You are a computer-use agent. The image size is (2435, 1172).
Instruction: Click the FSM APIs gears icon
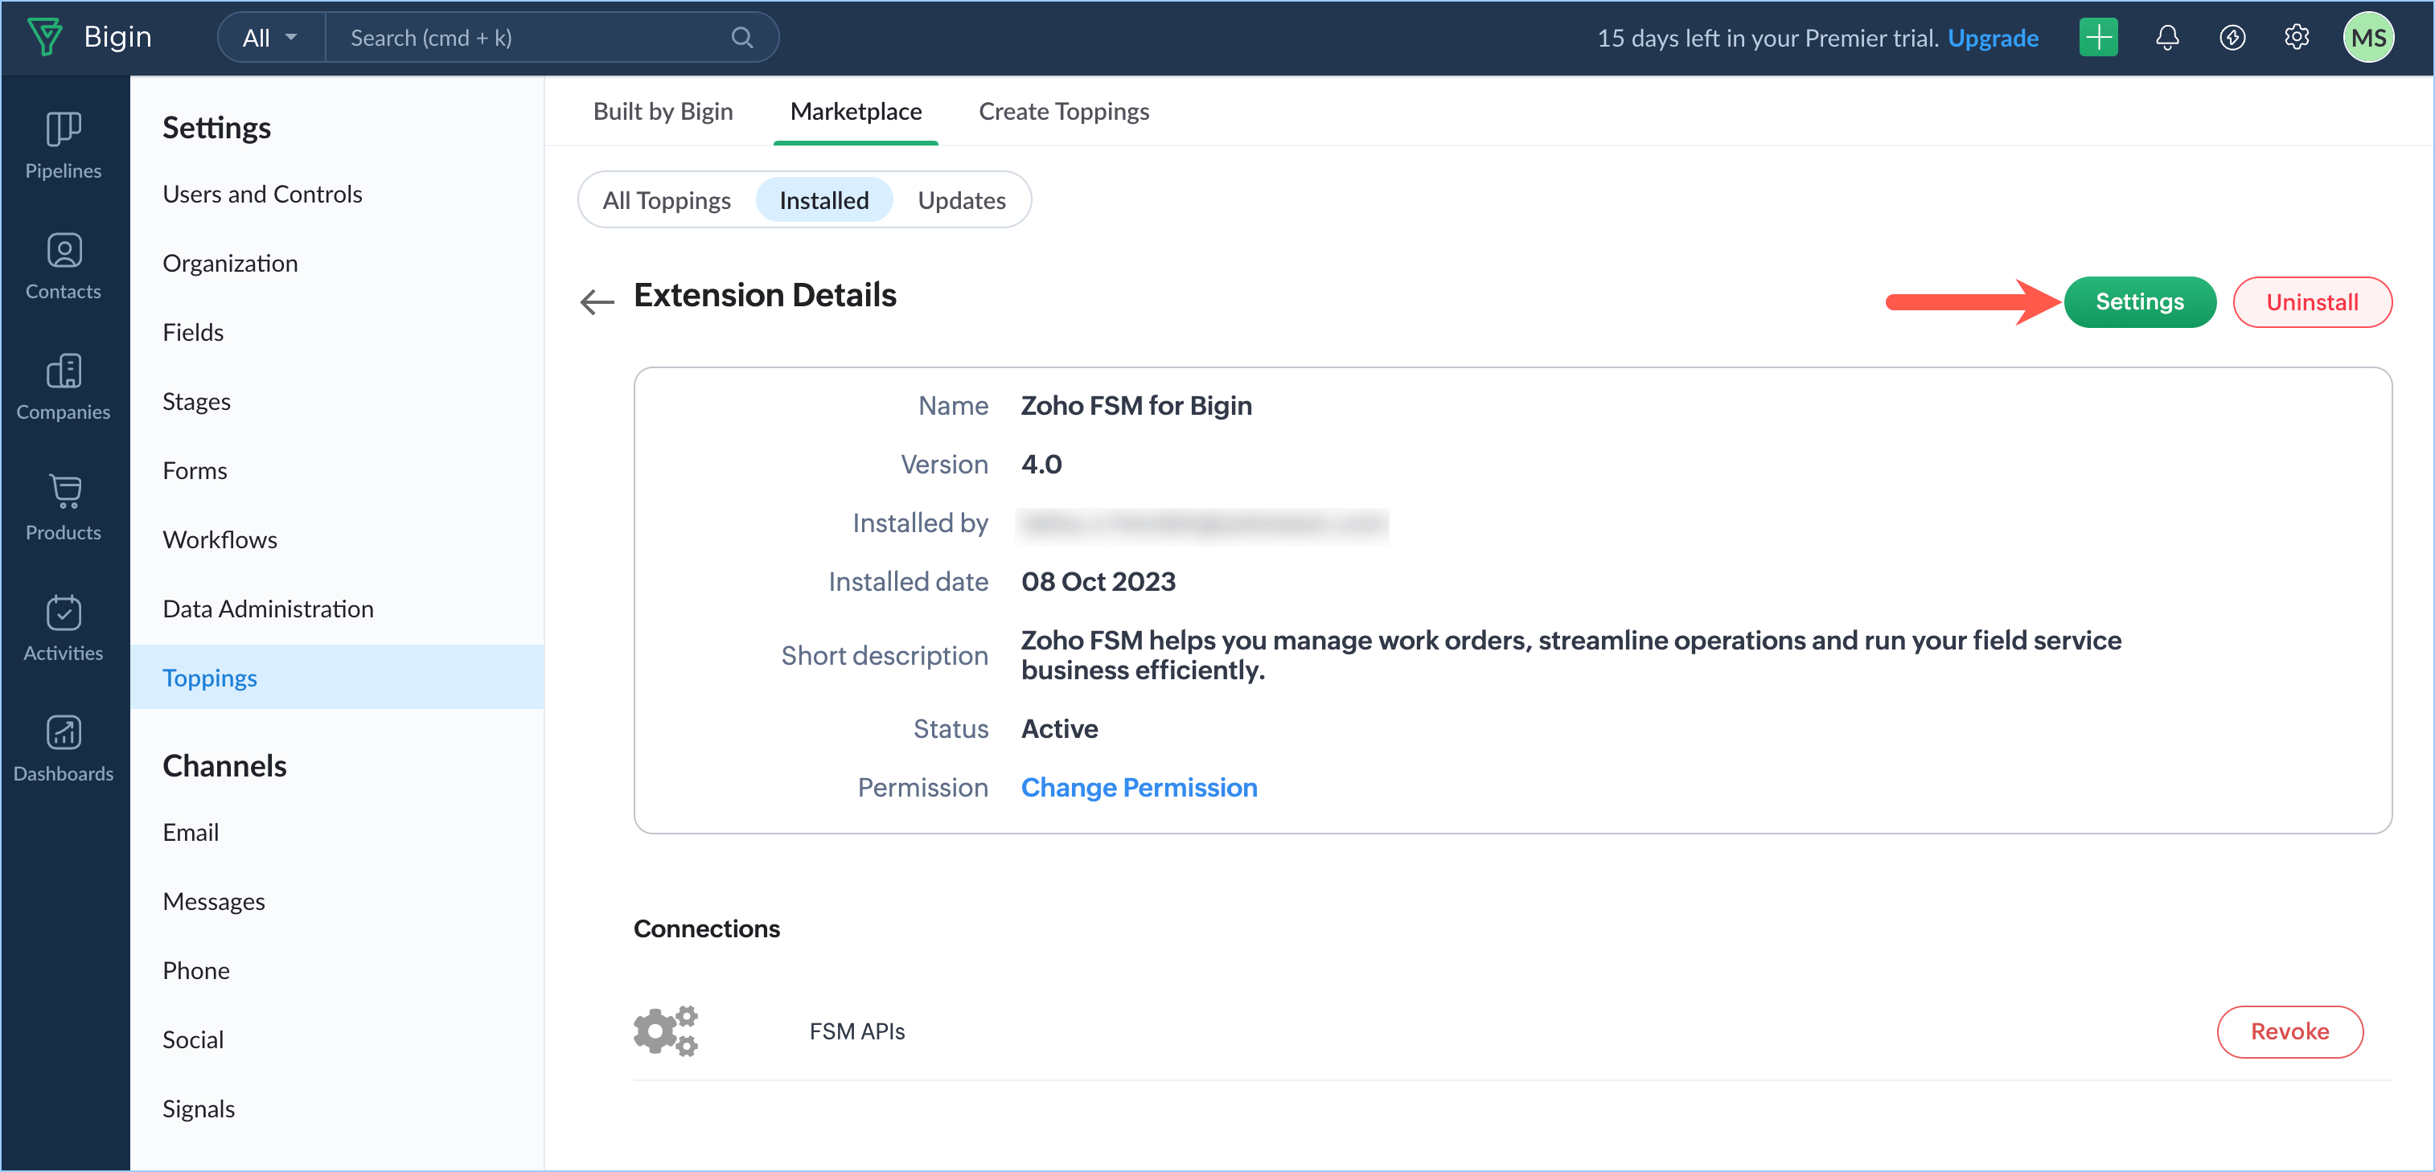tap(666, 1031)
